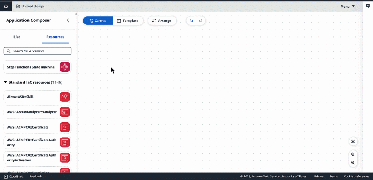Click the AccessAnalyzer Analyzer icon
This screenshot has height=180, width=373.
[x=65, y=112]
